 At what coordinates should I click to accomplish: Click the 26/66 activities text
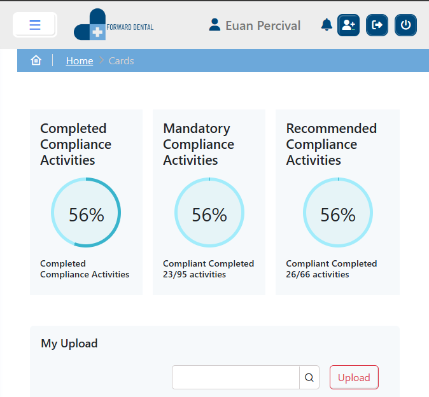pyautogui.click(x=318, y=274)
